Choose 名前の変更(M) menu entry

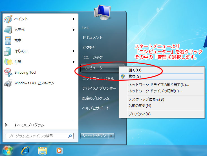click(x=162, y=106)
